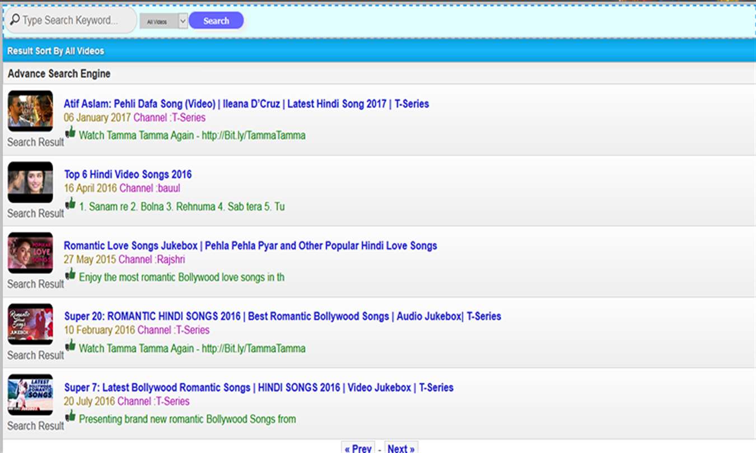Click thumbs-up icon beside Enjoy the most romantic
This screenshot has width=756, height=453.
pyautogui.click(x=71, y=274)
